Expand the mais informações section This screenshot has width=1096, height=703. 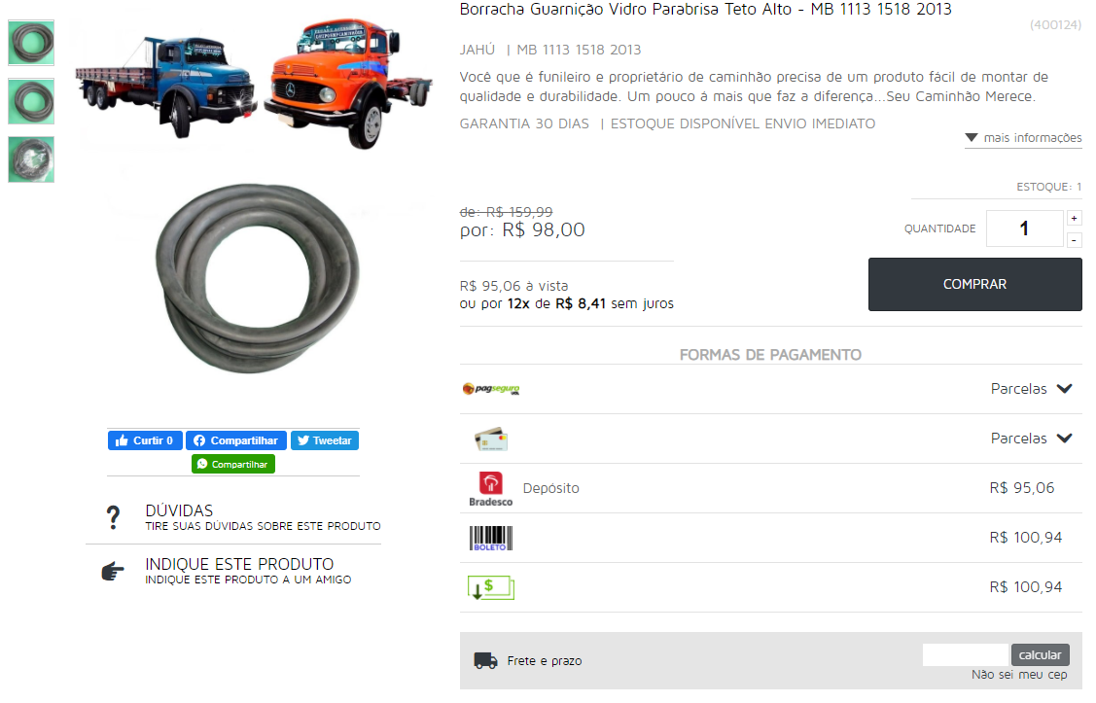click(1023, 138)
